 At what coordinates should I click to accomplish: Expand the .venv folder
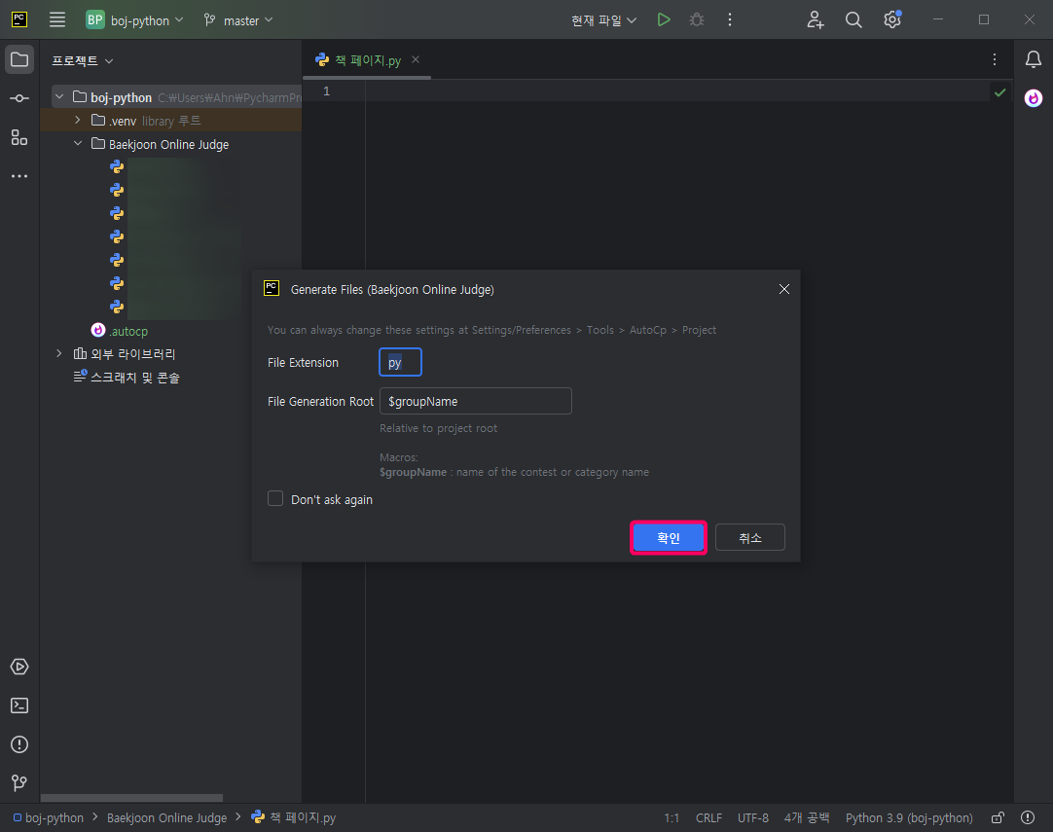click(x=78, y=121)
